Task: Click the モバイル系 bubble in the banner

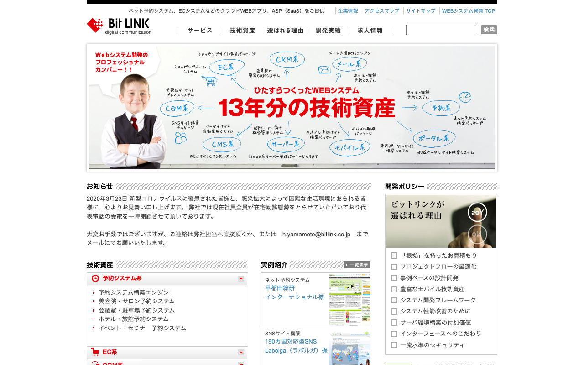Action: coord(350,148)
